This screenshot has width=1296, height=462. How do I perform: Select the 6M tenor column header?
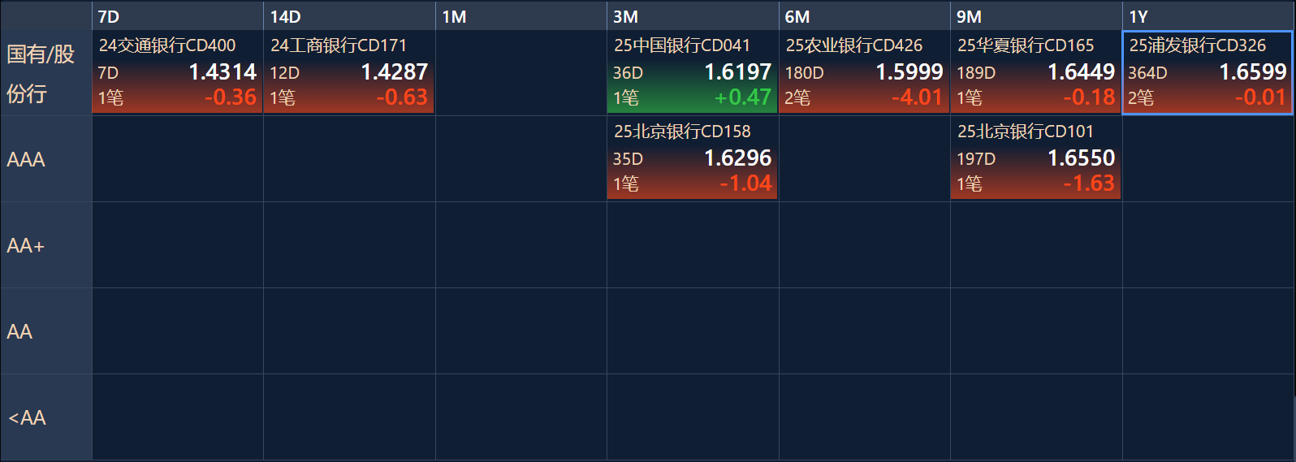pos(864,16)
